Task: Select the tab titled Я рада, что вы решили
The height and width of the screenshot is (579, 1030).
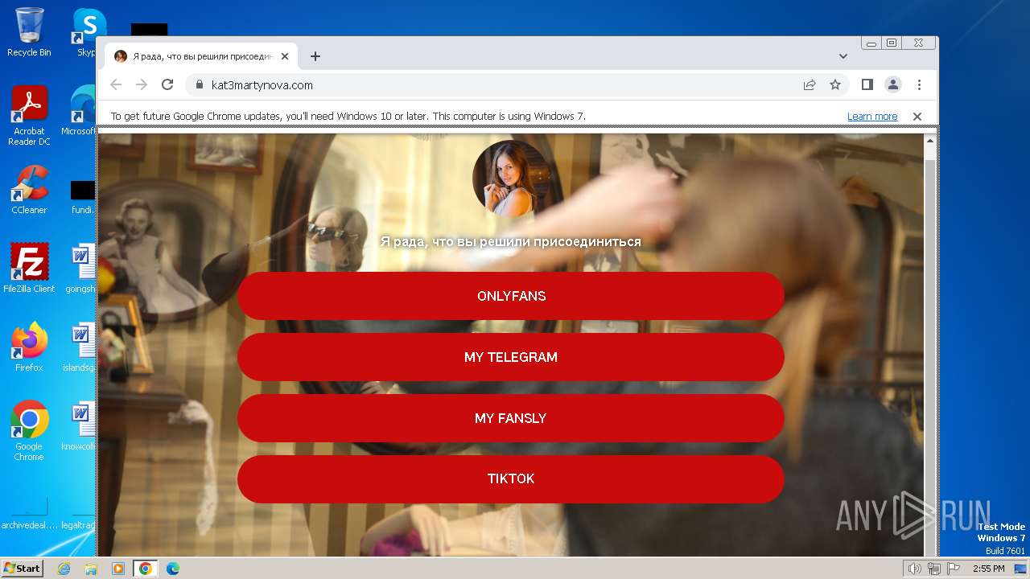Action: pos(201,56)
